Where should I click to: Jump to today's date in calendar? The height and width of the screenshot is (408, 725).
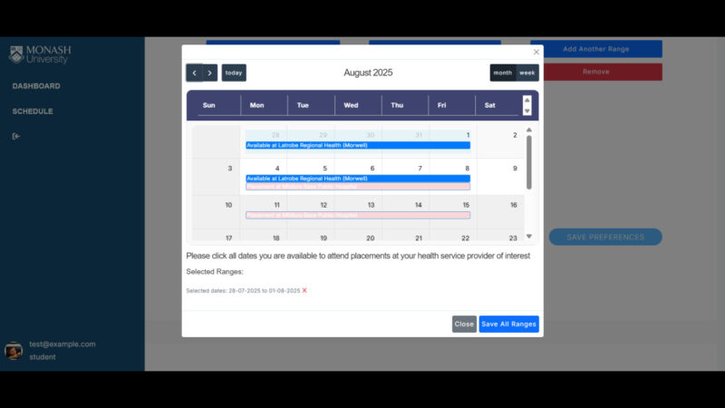234,73
